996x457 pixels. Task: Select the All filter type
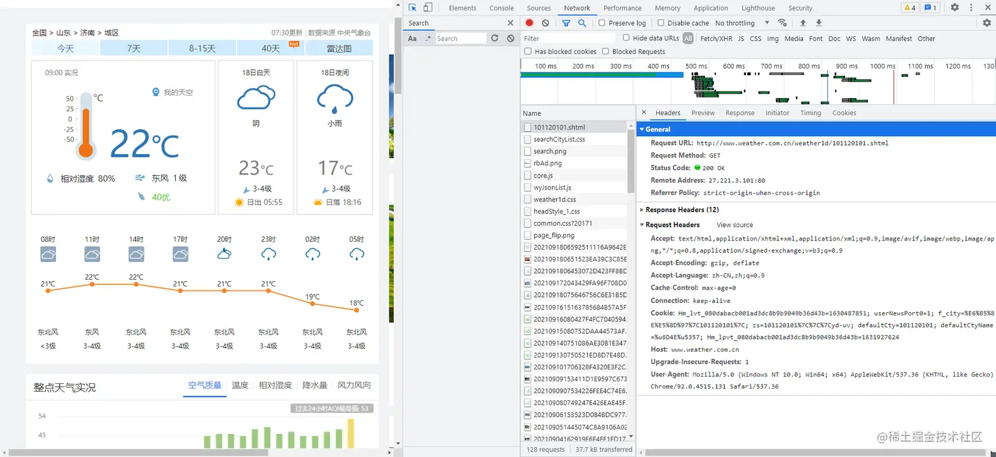pos(688,38)
